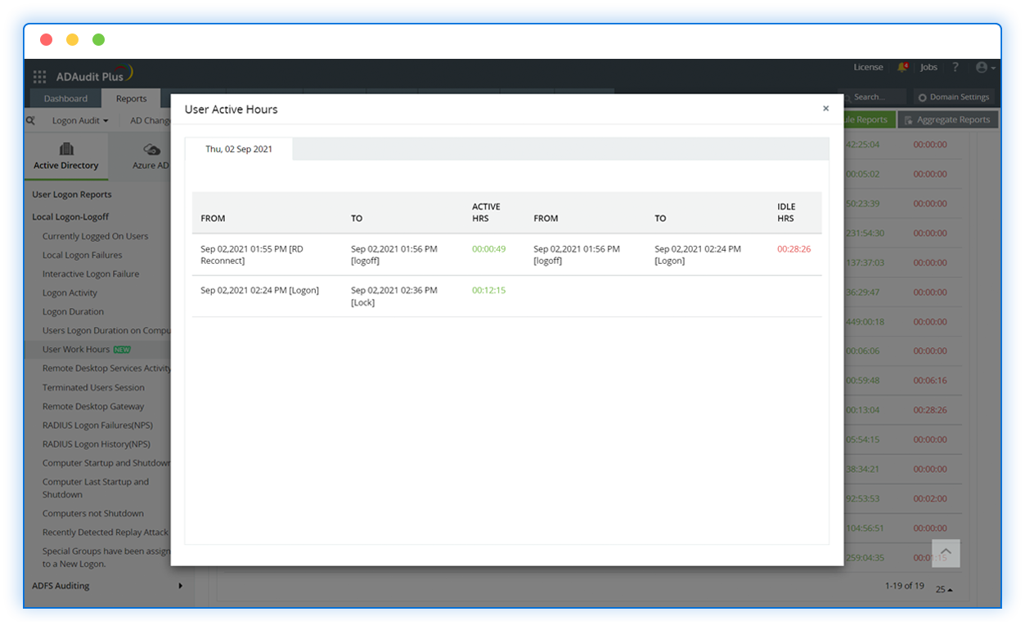The height and width of the screenshot is (625, 1025).
Task: Open Currently Logged On Users report
Action: 96,236
